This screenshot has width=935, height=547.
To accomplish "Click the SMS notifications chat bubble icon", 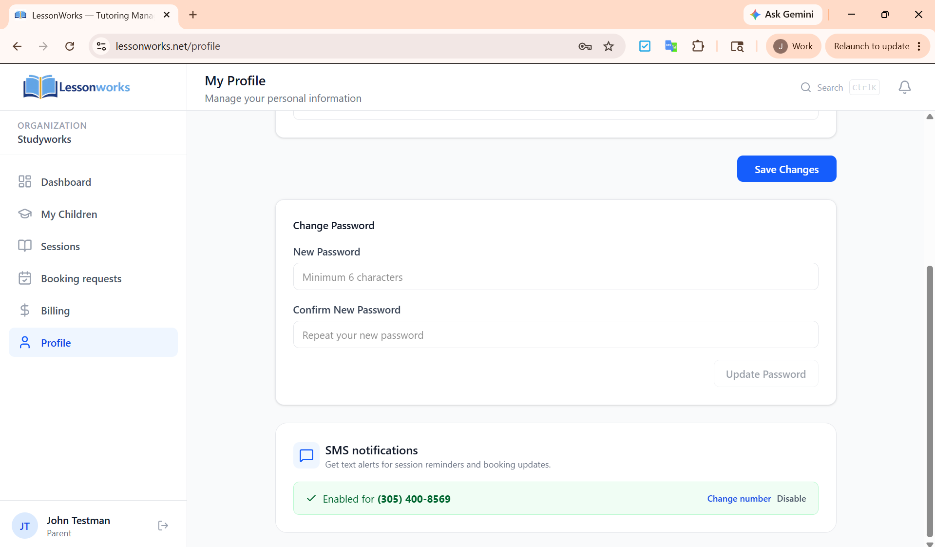I will point(306,456).
